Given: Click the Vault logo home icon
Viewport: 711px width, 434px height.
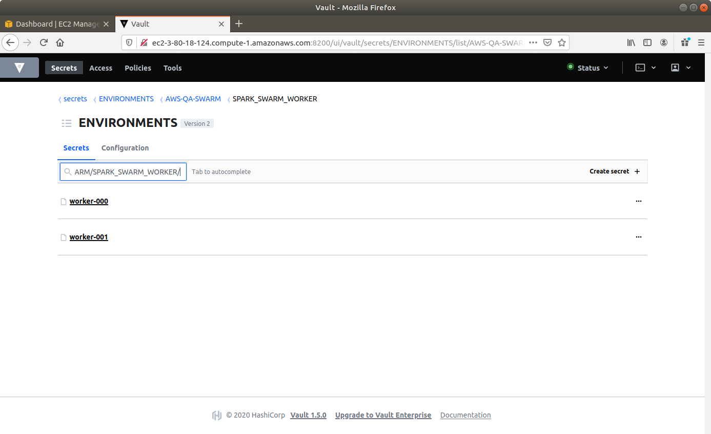Looking at the screenshot, I should pos(19,68).
